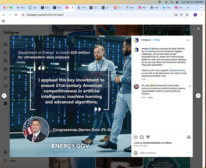Switch to East tab
This screenshot has height=168, width=206.
tap(154, 8)
